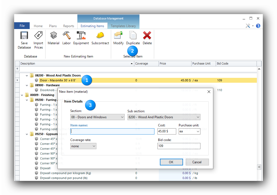Viewport: 277px width, 195px height.
Task: Open the Sub section dropdown
Action: click(x=198, y=117)
